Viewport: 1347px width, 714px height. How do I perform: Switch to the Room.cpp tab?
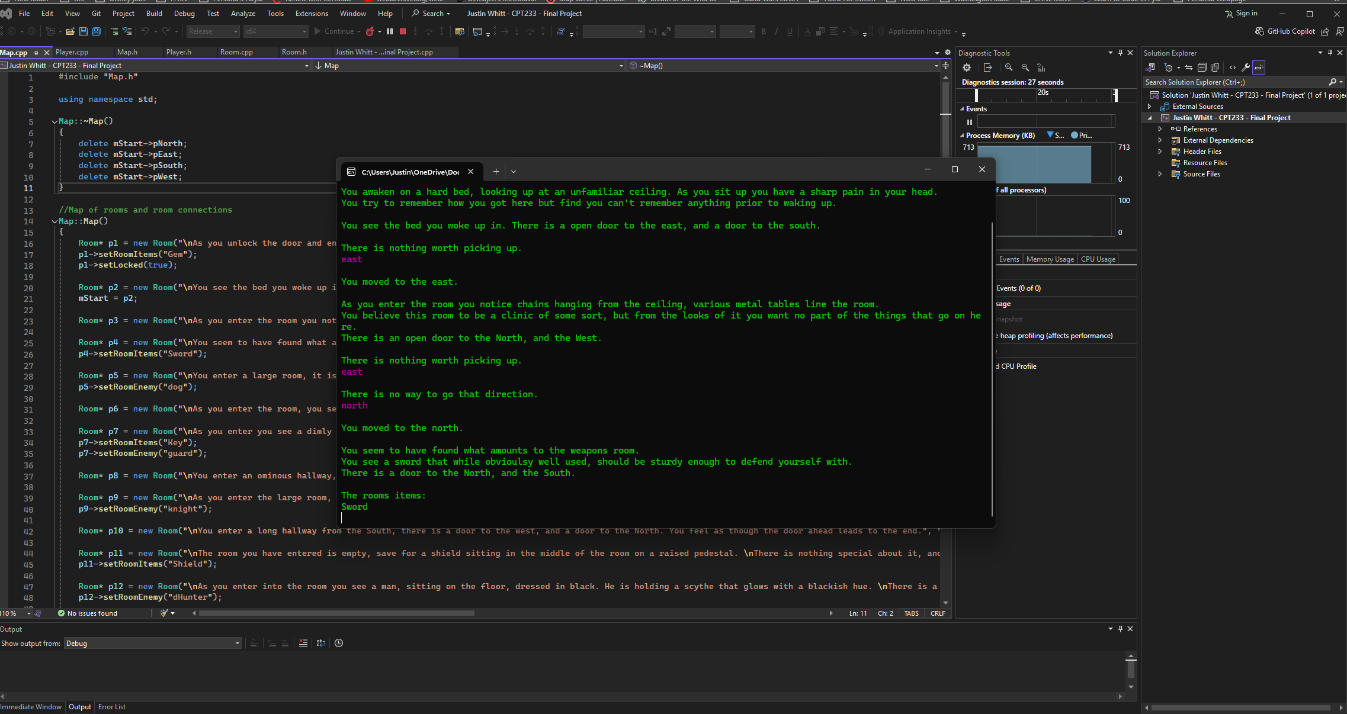click(236, 52)
